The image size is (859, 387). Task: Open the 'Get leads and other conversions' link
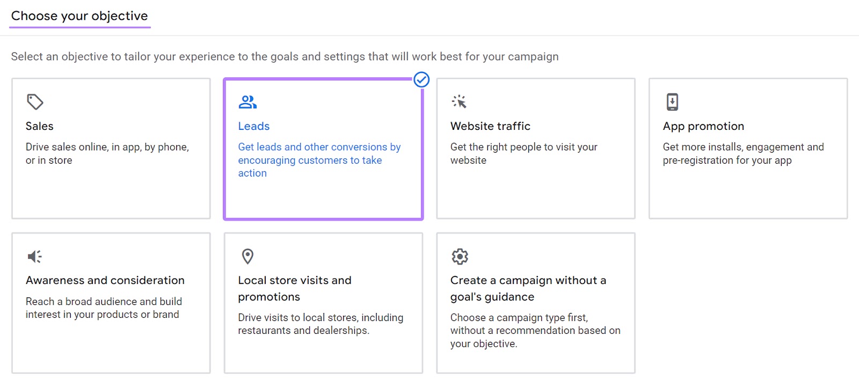pyautogui.click(x=319, y=160)
